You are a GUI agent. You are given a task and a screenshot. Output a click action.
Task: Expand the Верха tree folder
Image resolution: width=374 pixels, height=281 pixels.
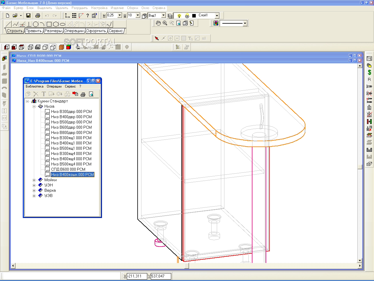pyautogui.click(x=34, y=191)
